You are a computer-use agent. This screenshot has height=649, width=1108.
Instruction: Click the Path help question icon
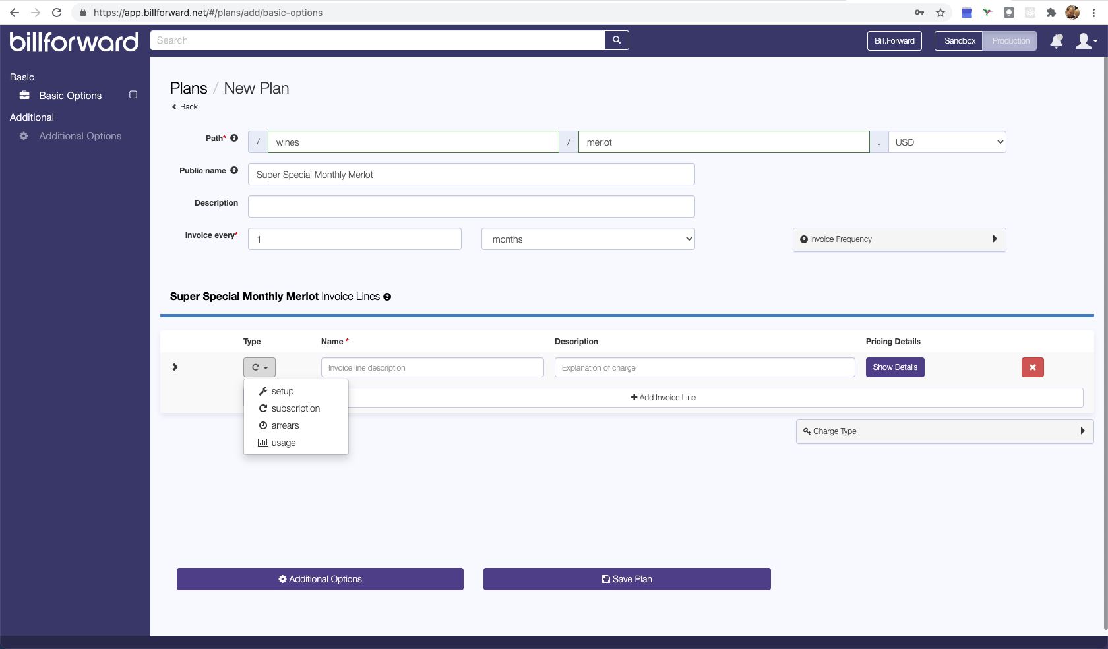234,138
